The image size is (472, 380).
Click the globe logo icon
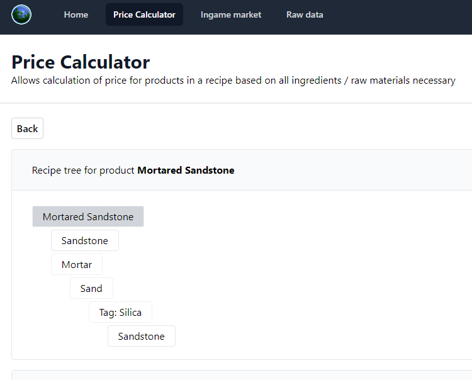coord(21,14)
